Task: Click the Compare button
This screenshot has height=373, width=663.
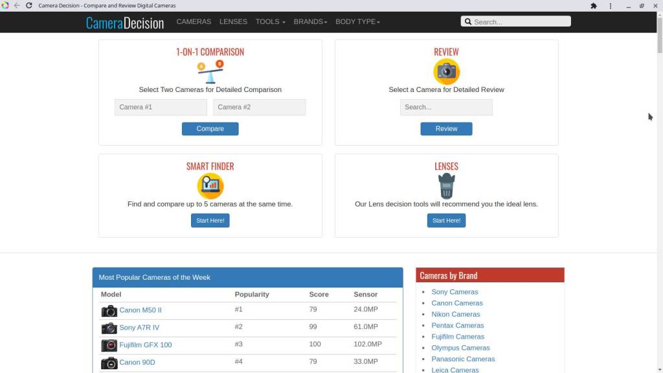Action: (x=210, y=129)
